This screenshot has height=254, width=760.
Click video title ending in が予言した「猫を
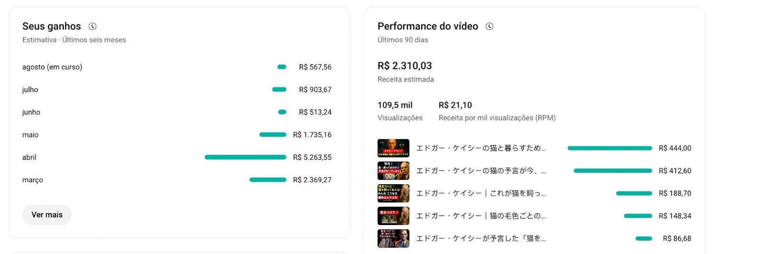pyautogui.click(x=481, y=238)
